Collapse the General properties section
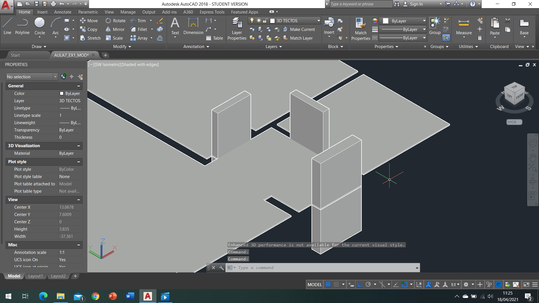 (x=79, y=86)
